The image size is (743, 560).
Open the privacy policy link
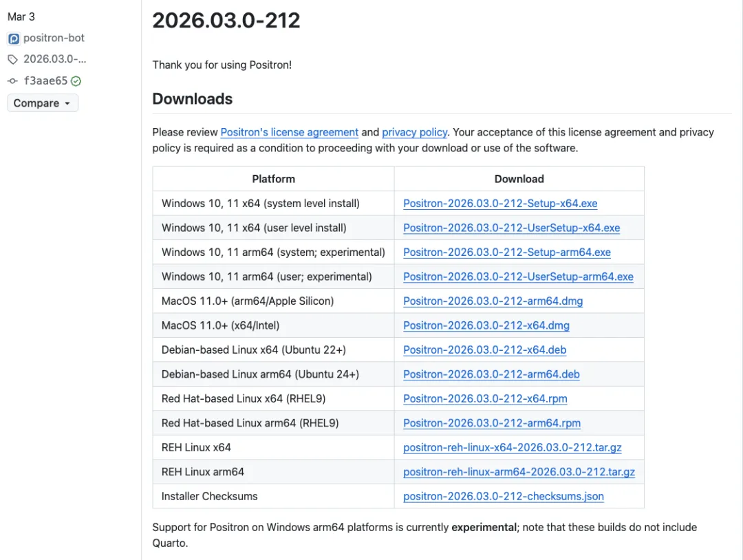(x=415, y=132)
